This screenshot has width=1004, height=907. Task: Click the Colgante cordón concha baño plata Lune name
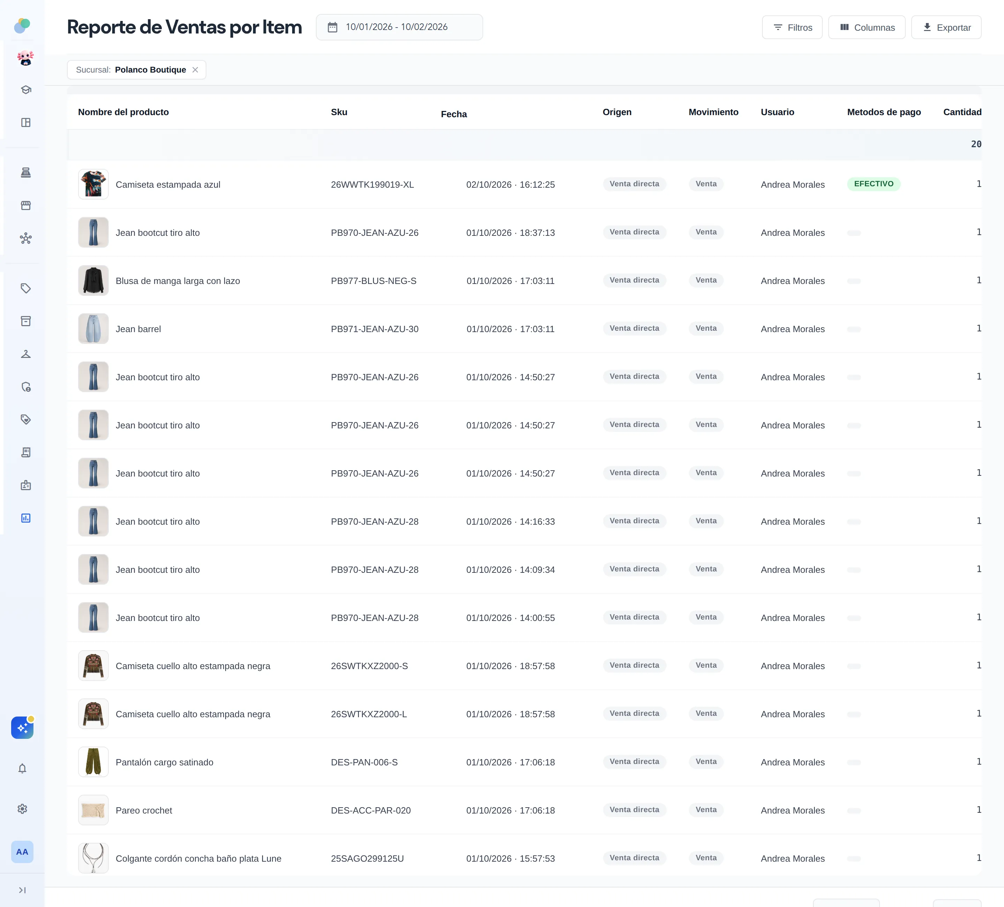click(x=199, y=859)
